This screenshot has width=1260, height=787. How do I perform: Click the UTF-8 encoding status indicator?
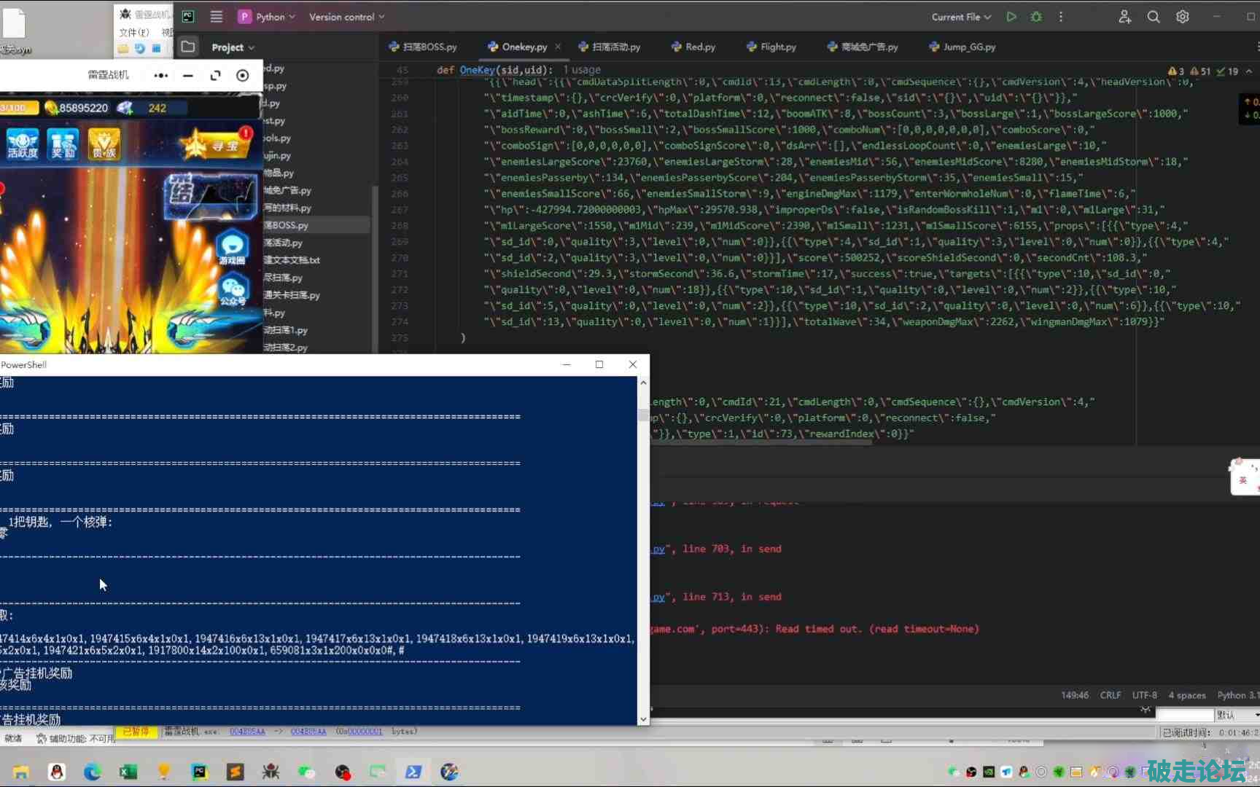(1144, 695)
